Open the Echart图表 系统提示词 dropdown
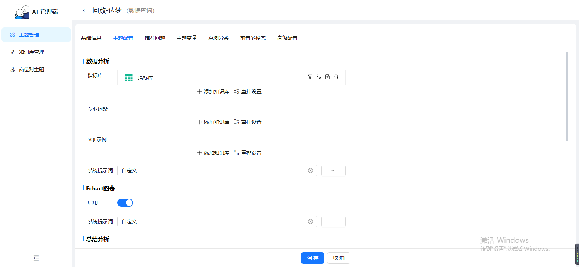 click(x=214, y=221)
